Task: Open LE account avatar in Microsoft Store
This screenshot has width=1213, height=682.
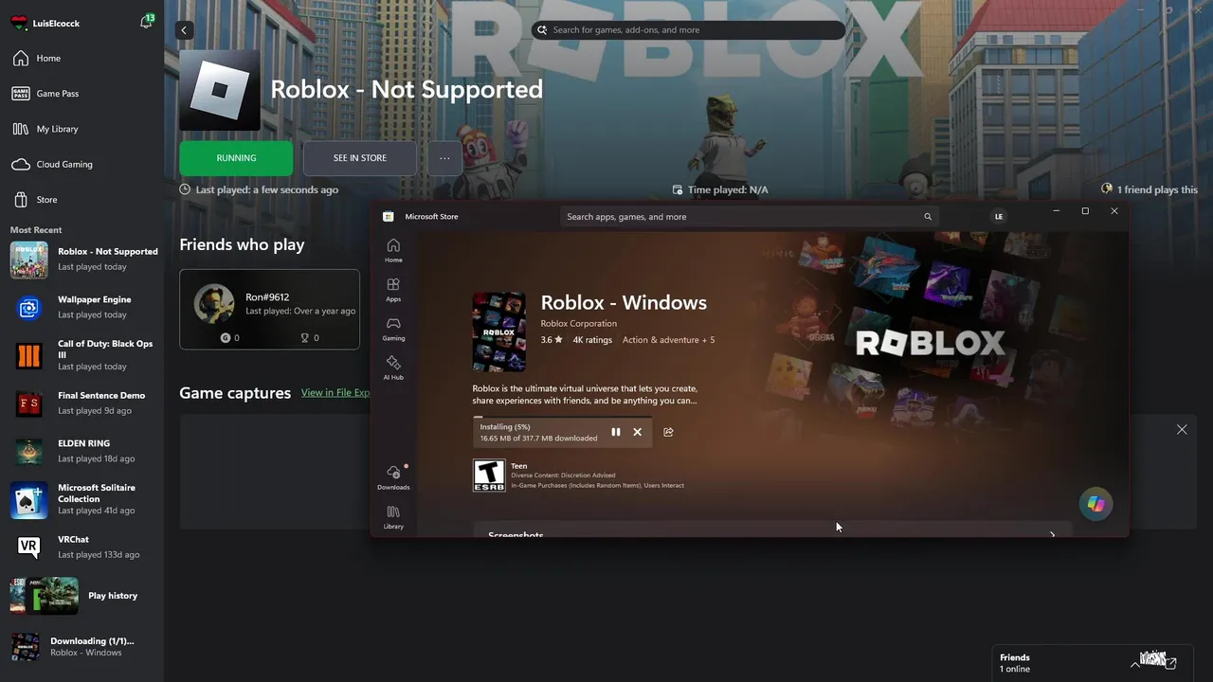Action: [998, 217]
